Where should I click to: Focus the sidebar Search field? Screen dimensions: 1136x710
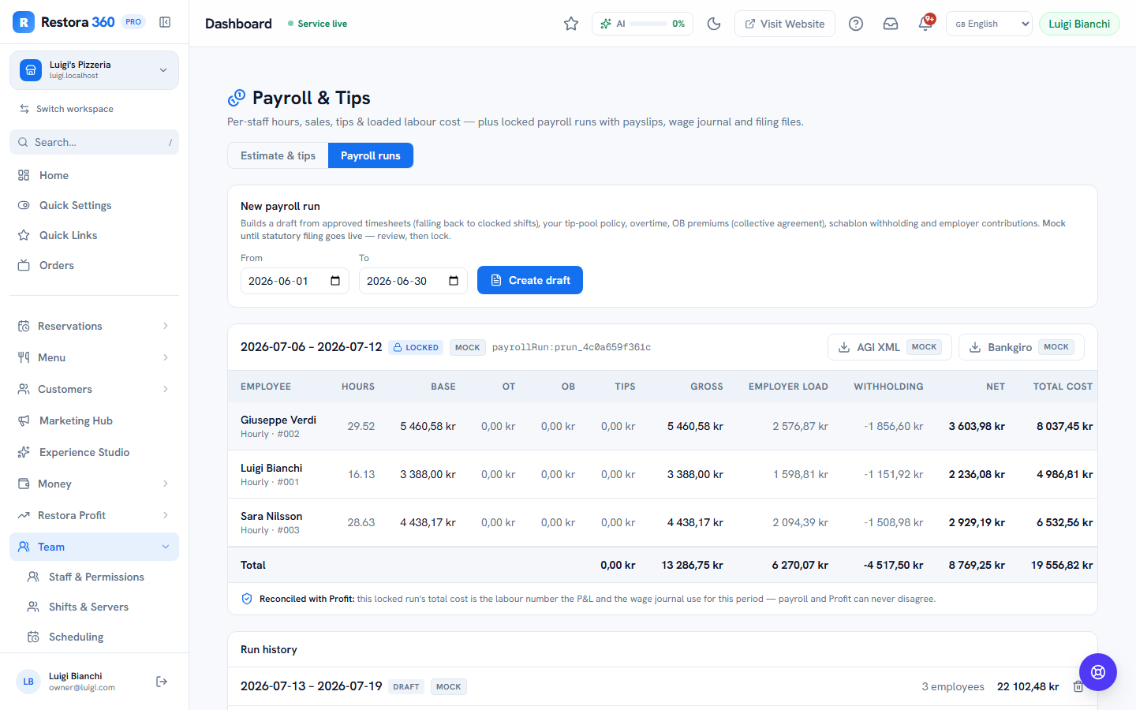pos(94,142)
